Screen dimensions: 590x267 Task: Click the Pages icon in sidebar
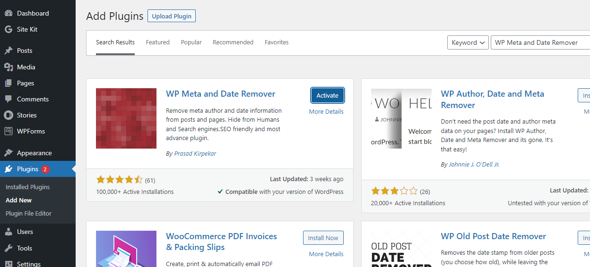point(9,83)
